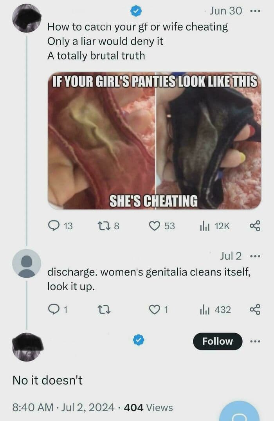Screen dimensions: 274x421
Task: Open the reply icon on the Jun 30 post
Action: click(x=54, y=225)
